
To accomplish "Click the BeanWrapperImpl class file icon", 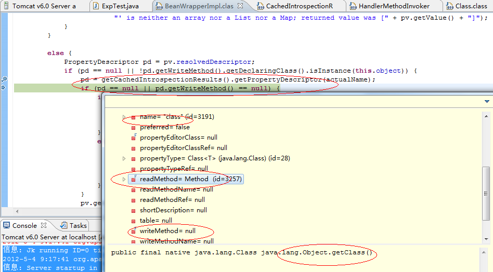I will (x=159, y=6).
